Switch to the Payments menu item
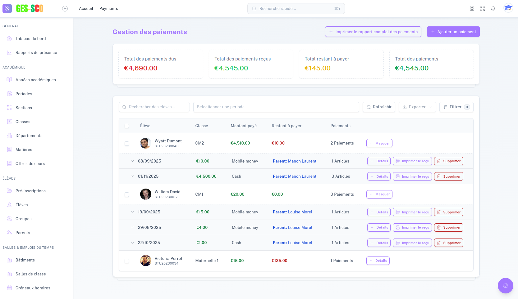Image resolution: width=518 pixels, height=299 pixels. (108, 8)
